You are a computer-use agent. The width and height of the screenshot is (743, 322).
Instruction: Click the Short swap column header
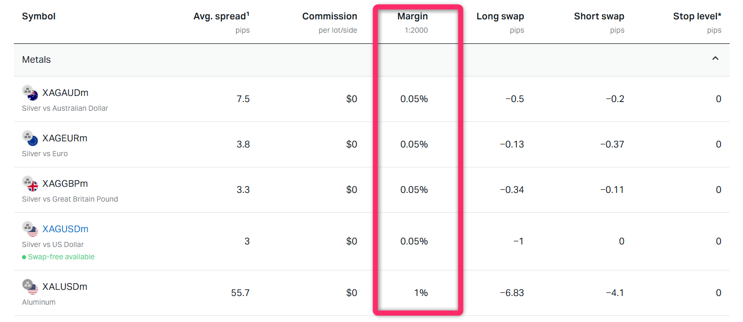(x=599, y=16)
